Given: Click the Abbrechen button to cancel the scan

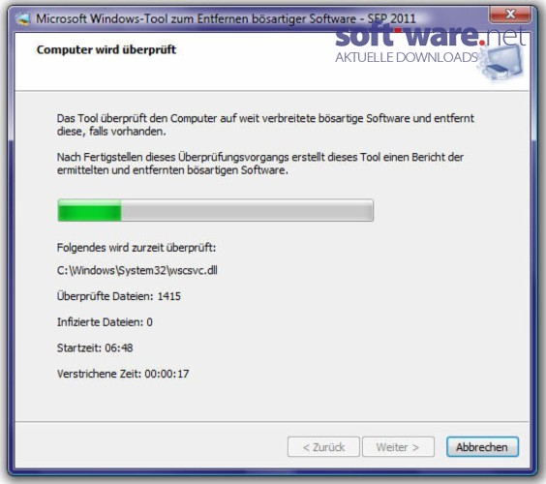Looking at the screenshot, I should pyautogui.click(x=482, y=447).
